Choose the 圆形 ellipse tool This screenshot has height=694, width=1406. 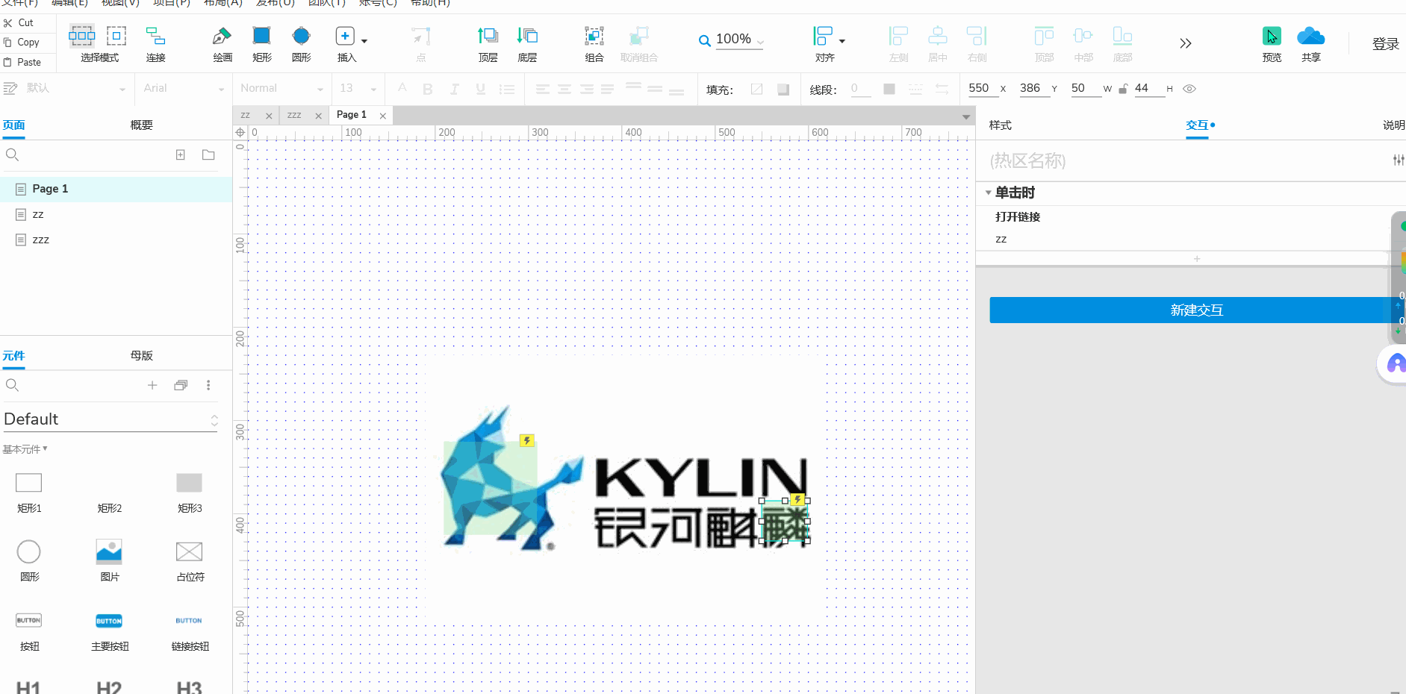click(x=301, y=35)
